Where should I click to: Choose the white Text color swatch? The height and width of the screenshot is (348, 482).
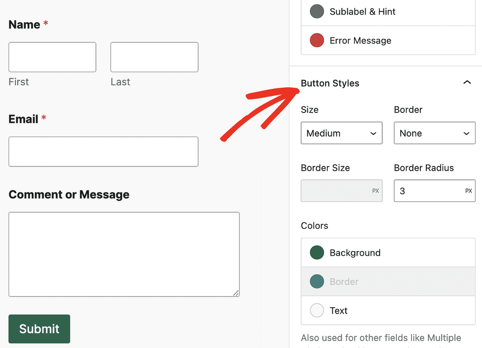point(317,310)
